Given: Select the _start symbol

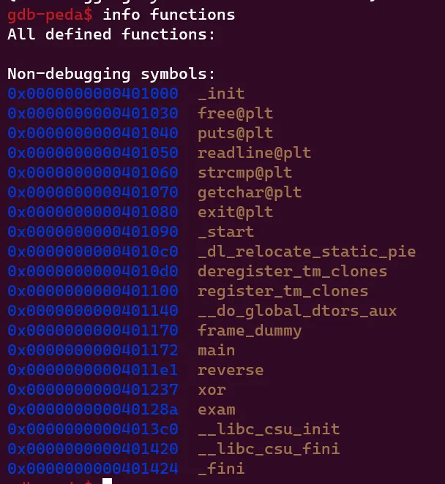Looking at the screenshot, I should click(x=226, y=232).
